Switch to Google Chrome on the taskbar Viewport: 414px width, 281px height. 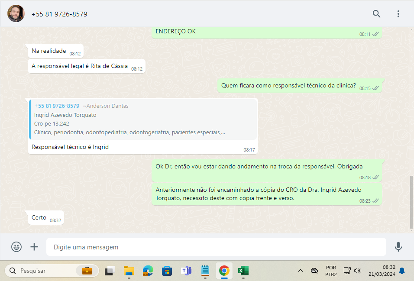(224, 271)
